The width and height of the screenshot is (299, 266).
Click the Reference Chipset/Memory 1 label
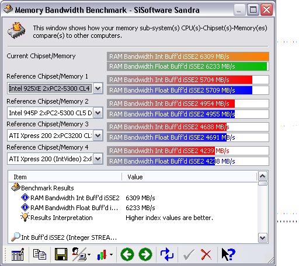47,76
